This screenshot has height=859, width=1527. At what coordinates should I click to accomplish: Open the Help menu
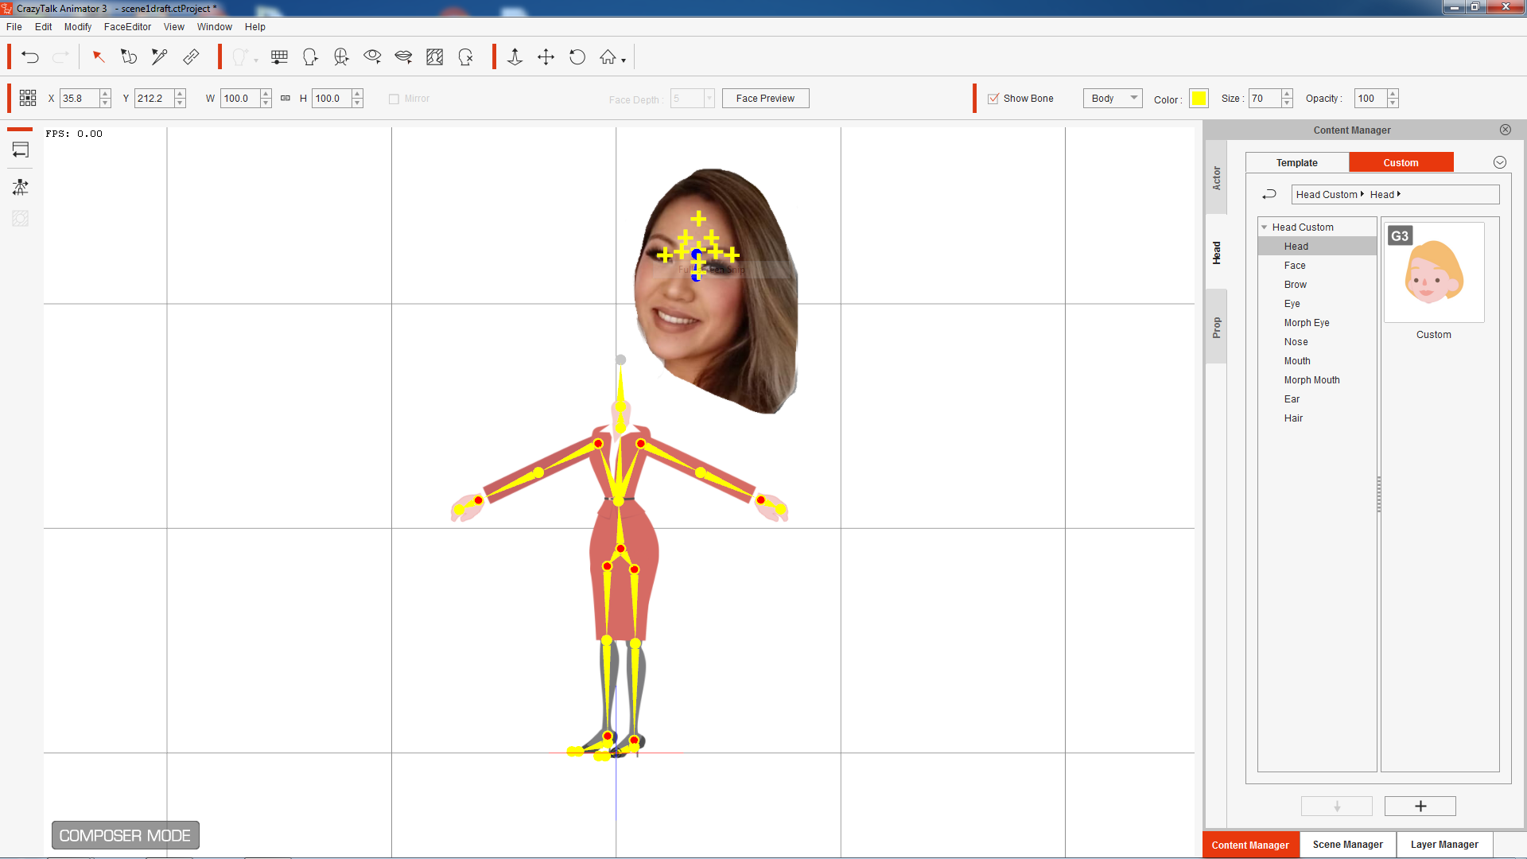coord(254,26)
